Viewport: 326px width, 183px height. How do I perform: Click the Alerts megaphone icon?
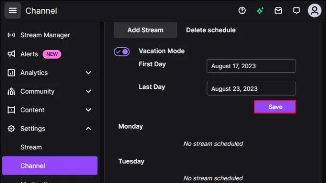(11, 54)
